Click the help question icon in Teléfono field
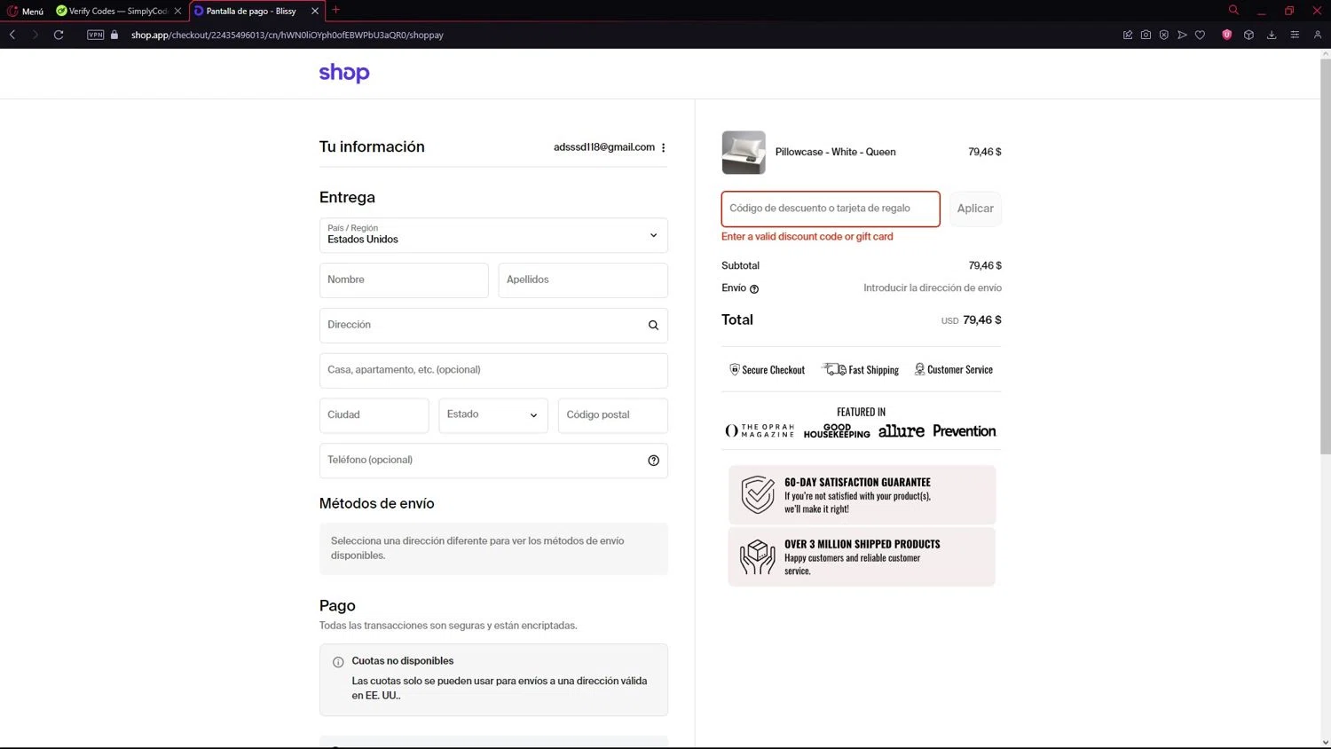Screen dimensions: 1331x749 tap(653, 460)
